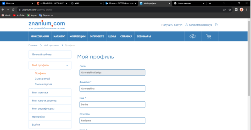Image resolution: width=251 pixels, height=130 pixels.
Task: Reload the page with the browser refresh icon
Action: [13, 10]
